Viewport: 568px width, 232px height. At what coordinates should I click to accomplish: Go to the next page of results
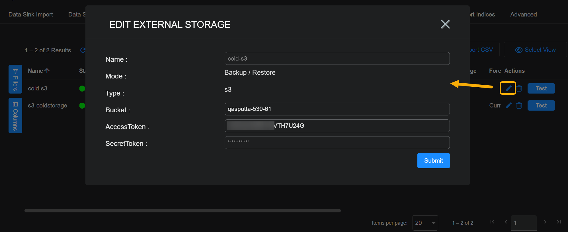[545, 222]
